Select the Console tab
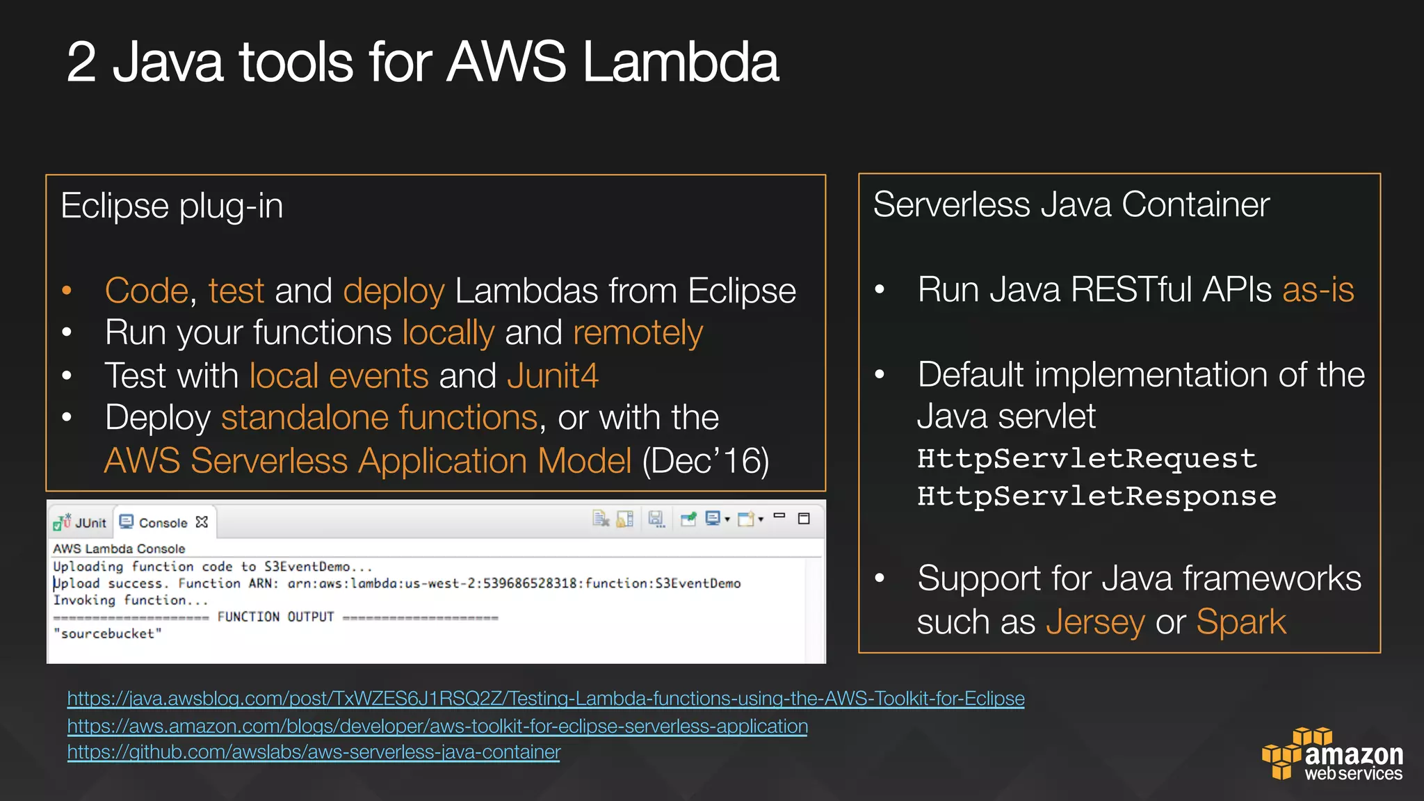 pyautogui.click(x=163, y=523)
